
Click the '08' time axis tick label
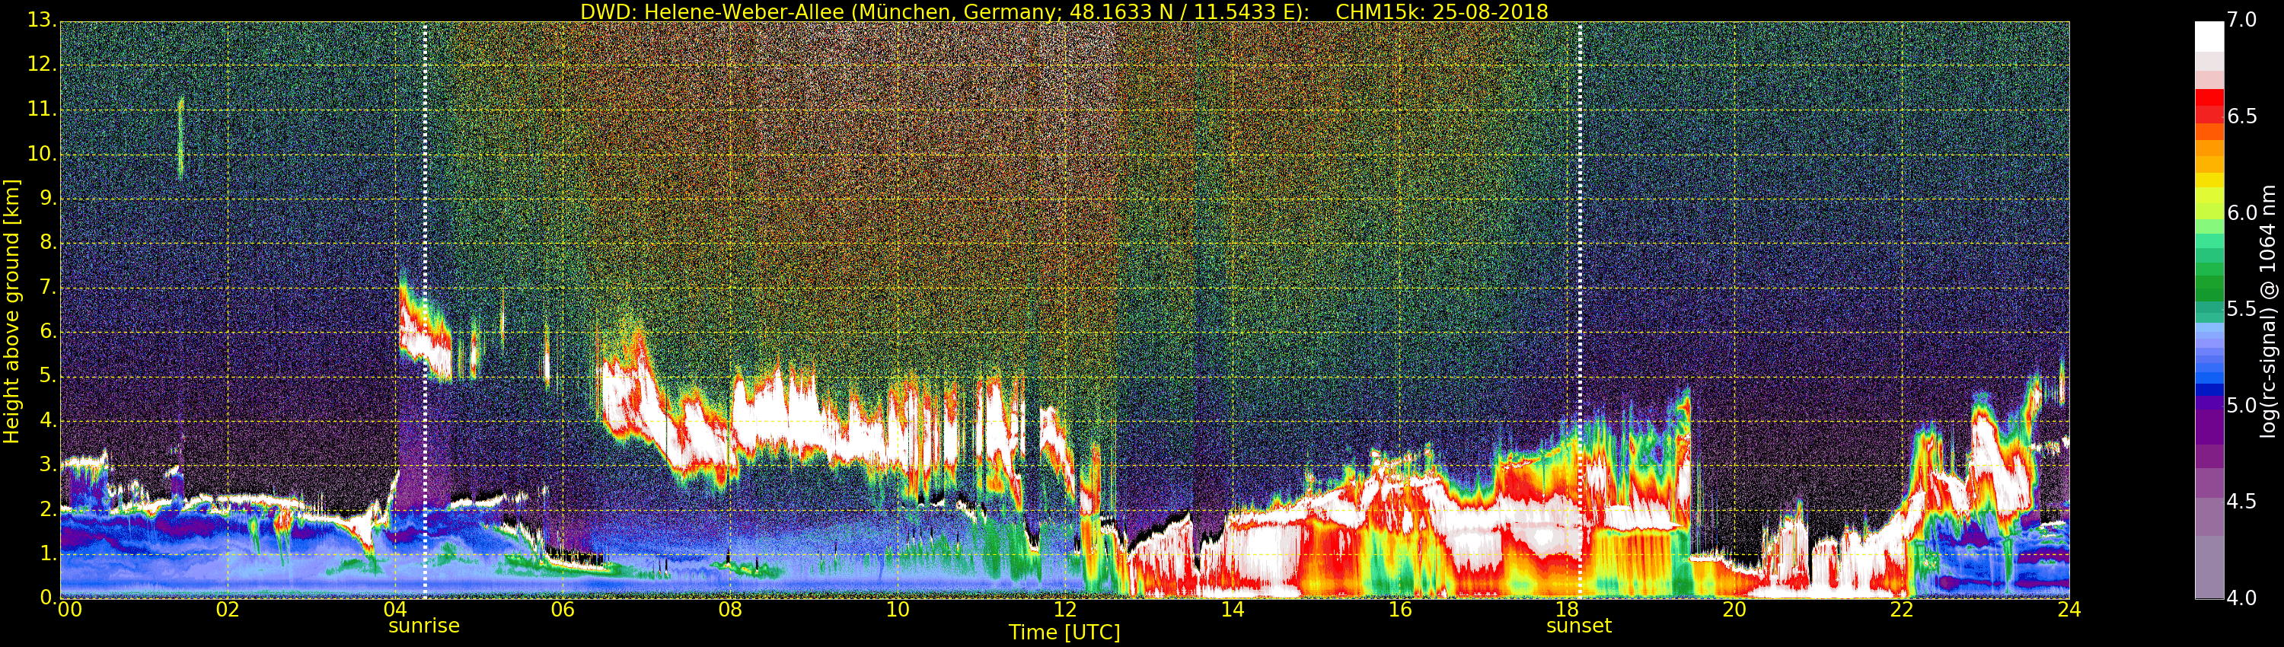(x=729, y=610)
